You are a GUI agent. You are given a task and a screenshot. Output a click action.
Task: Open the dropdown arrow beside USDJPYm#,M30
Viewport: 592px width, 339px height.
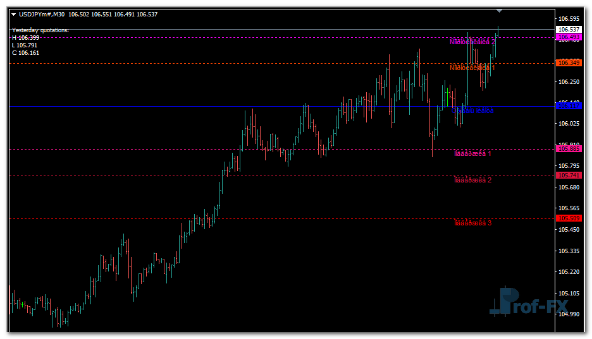14,15
